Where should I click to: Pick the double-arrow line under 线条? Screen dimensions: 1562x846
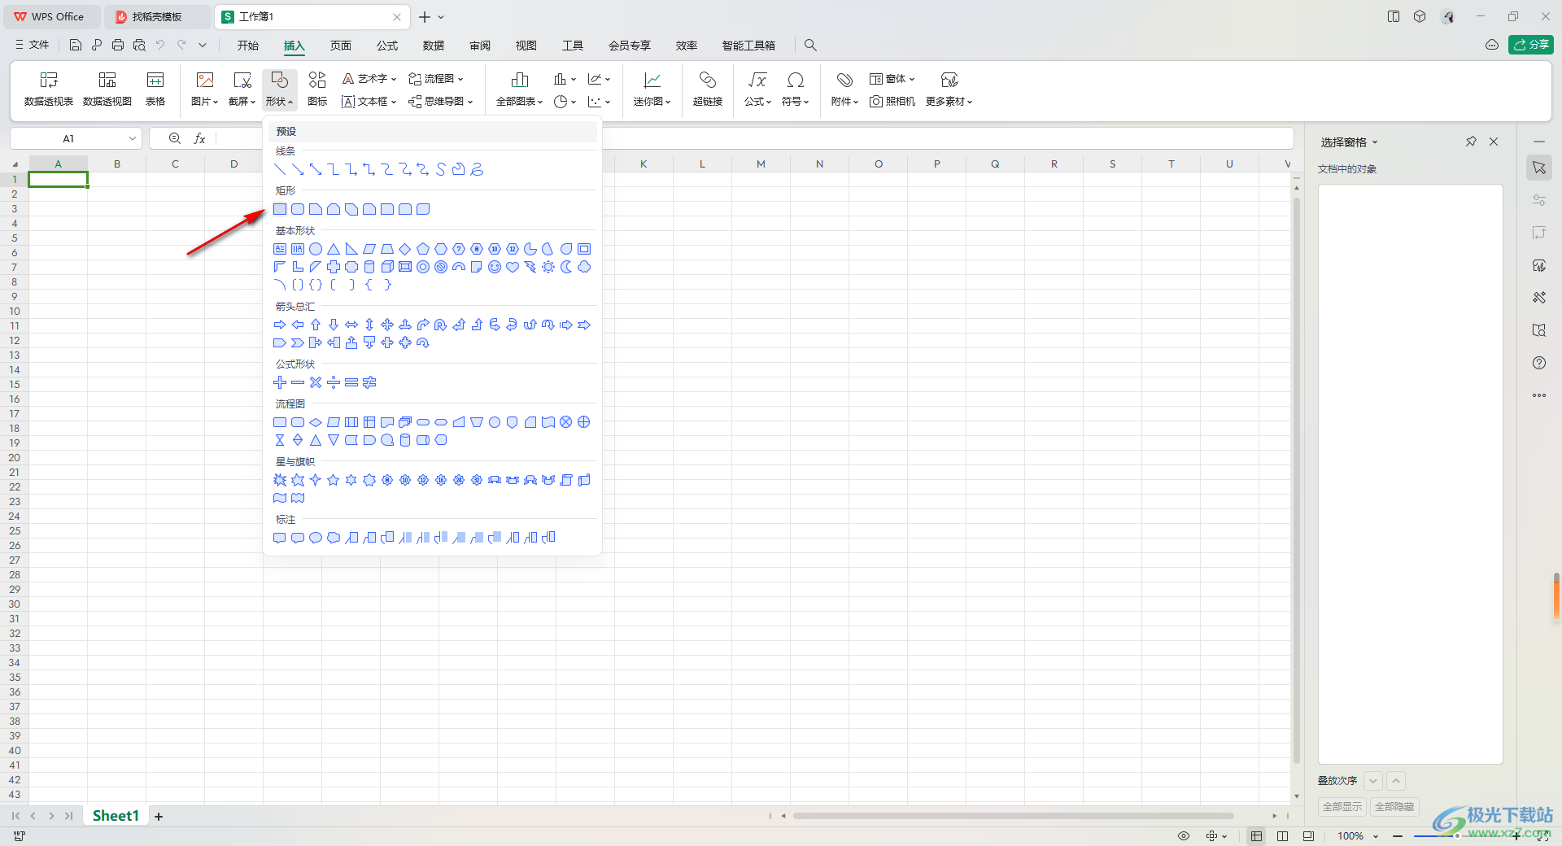tap(316, 169)
